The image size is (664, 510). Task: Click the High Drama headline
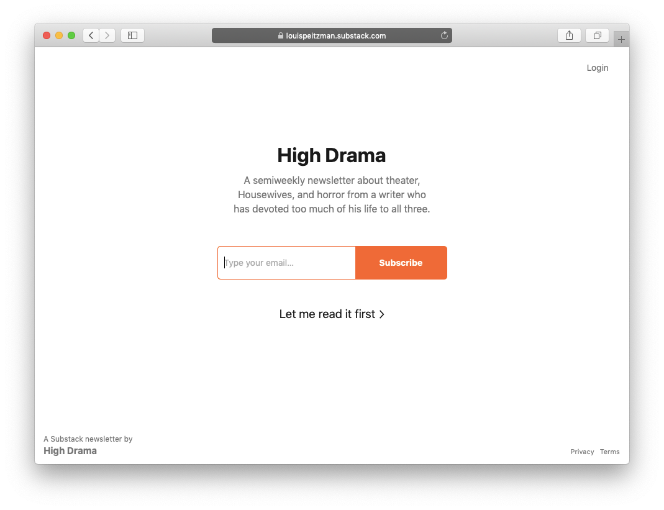331,155
